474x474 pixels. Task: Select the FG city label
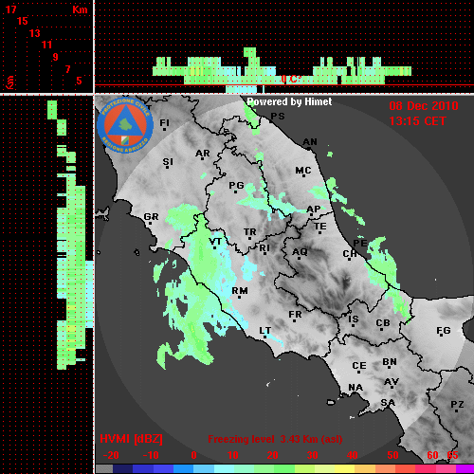click(x=444, y=331)
